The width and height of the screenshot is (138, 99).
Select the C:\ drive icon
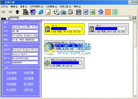47,29
